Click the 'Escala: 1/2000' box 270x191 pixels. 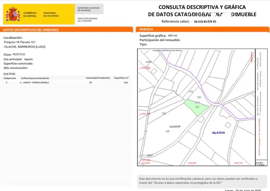click(x=261, y=164)
